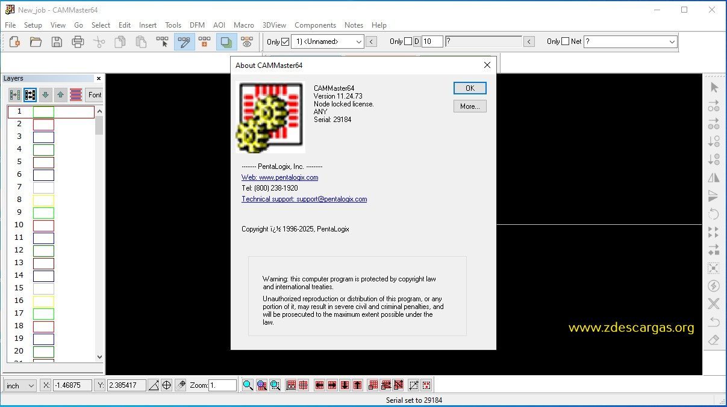This screenshot has height=407, width=727.
Task: Click OK in the About dialog
Action: pyautogui.click(x=470, y=88)
